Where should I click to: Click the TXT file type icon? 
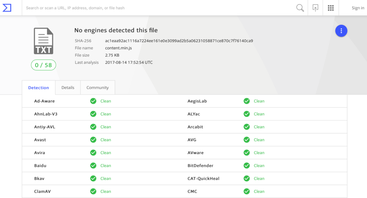click(x=44, y=41)
